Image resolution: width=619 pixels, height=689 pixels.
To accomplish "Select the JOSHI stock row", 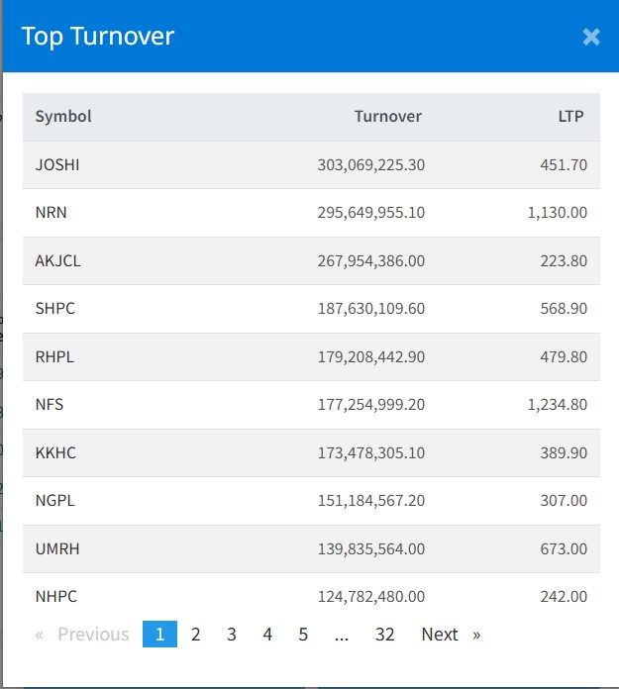I will 57,165.
